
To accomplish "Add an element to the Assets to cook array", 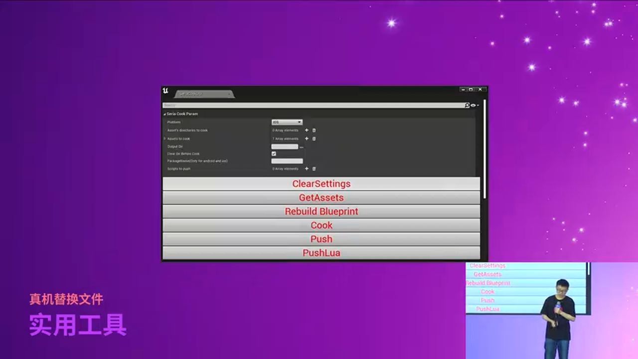I will 307,139.
